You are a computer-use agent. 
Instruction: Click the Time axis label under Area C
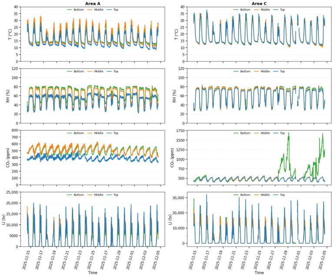259,273
